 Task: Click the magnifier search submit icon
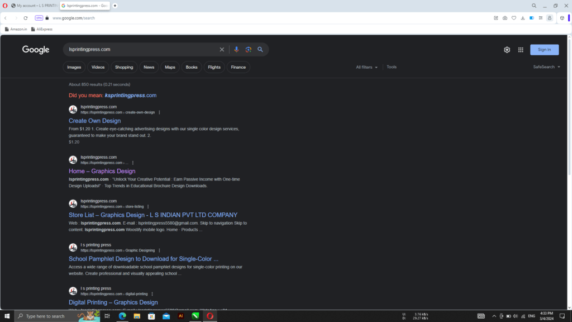pyautogui.click(x=260, y=50)
